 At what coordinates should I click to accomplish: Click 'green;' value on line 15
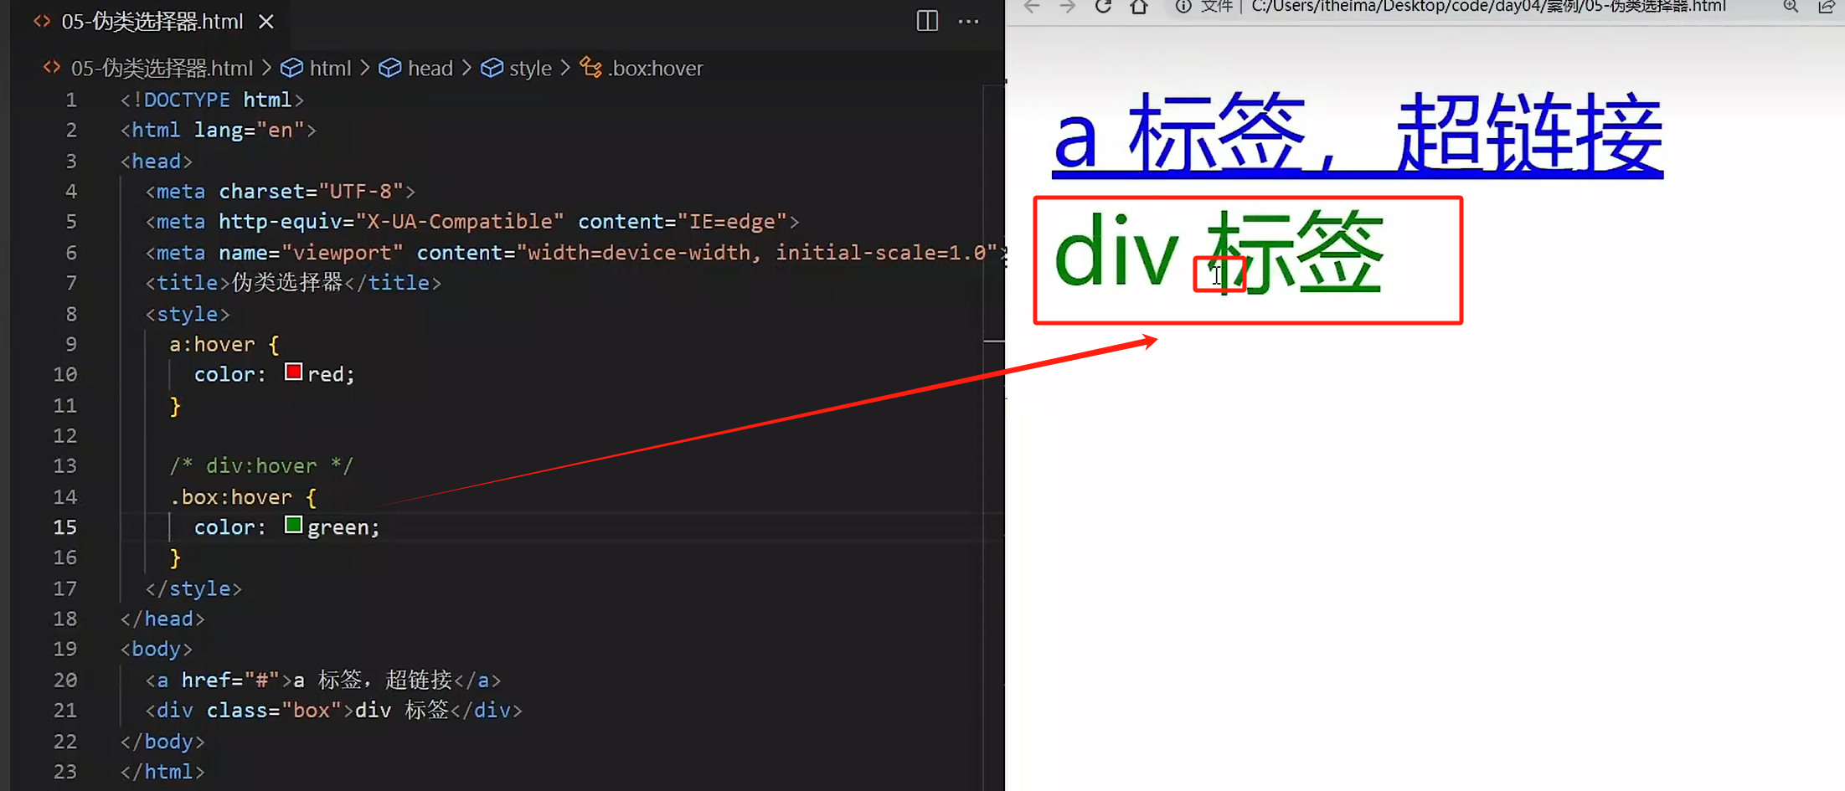click(343, 527)
